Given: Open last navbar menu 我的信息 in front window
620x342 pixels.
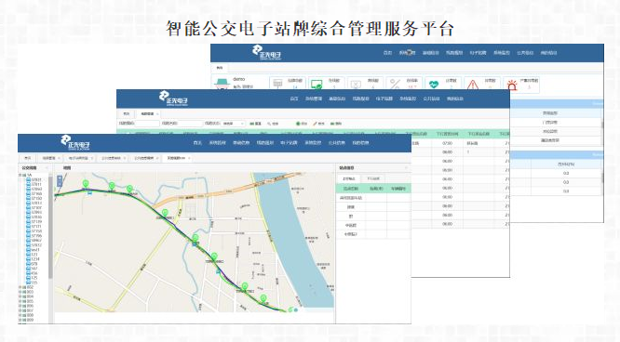Looking at the screenshot, I should (360, 142).
